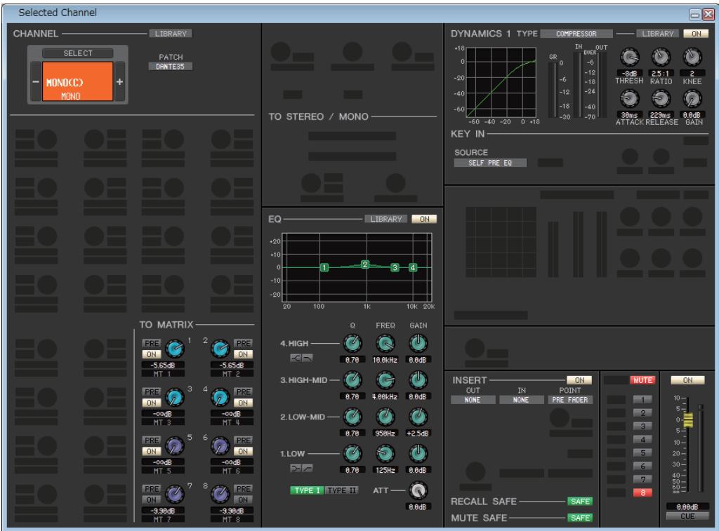Image resolution: width=719 pixels, height=531 pixels.
Task: Click the EQ 3.HIGH-MID Q knob
Action: [352, 379]
